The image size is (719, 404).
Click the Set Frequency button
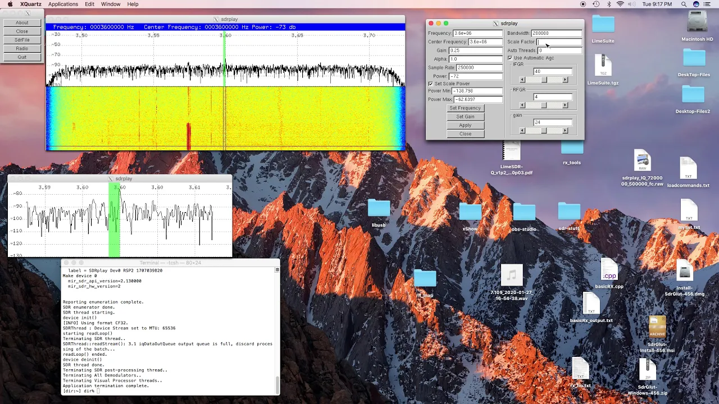click(x=465, y=108)
